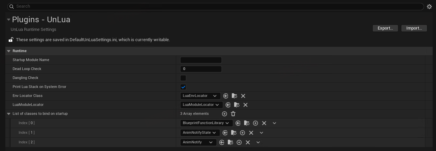Select the Index [ 0 ] row label
Viewport: 436px width, 151px height.
(x=27, y=123)
